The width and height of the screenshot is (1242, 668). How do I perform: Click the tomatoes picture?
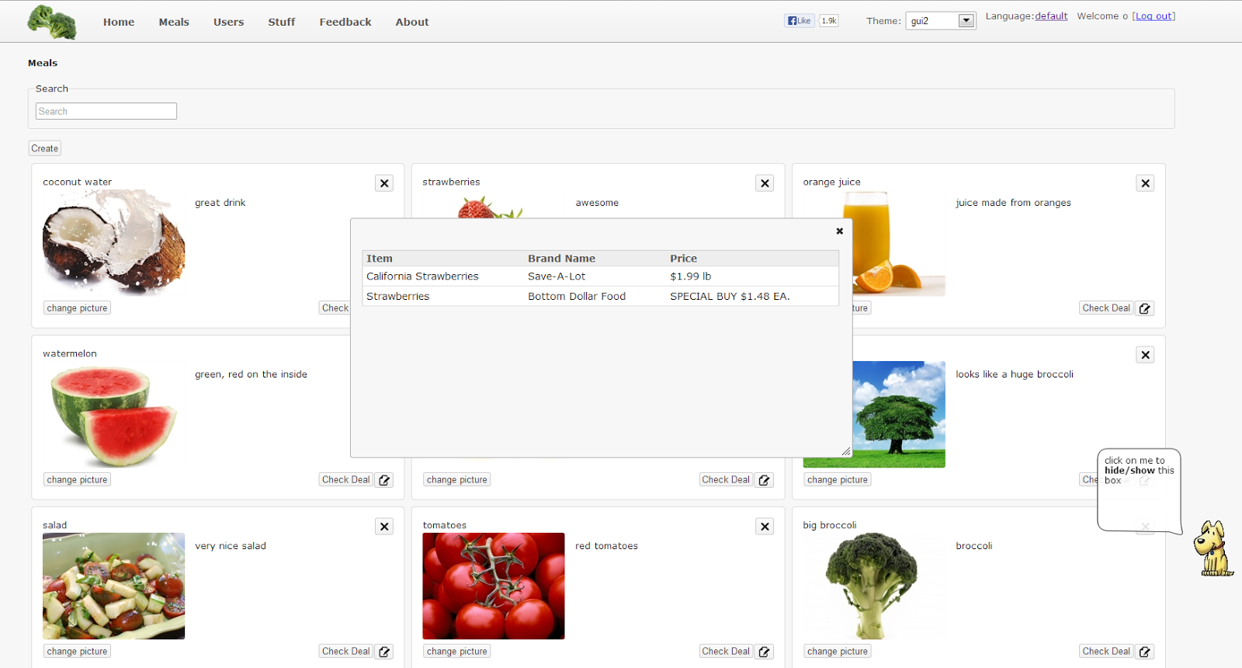[x=494, y=586]
